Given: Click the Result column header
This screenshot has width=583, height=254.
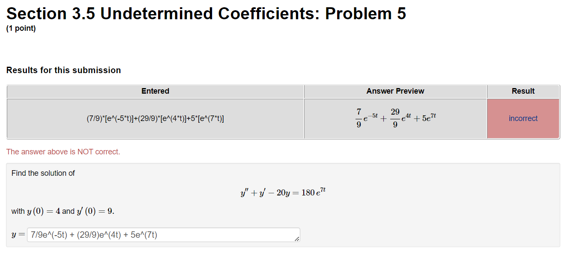Looking at the screenshot, I should (523, 91).
